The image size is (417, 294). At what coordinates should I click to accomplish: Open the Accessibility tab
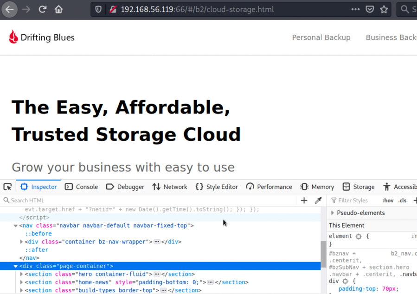coord(399,187)
